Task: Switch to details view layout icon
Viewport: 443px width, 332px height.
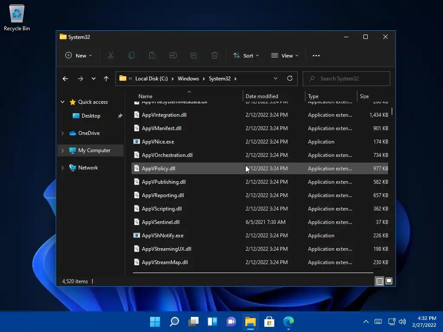Action: point(379,281)
